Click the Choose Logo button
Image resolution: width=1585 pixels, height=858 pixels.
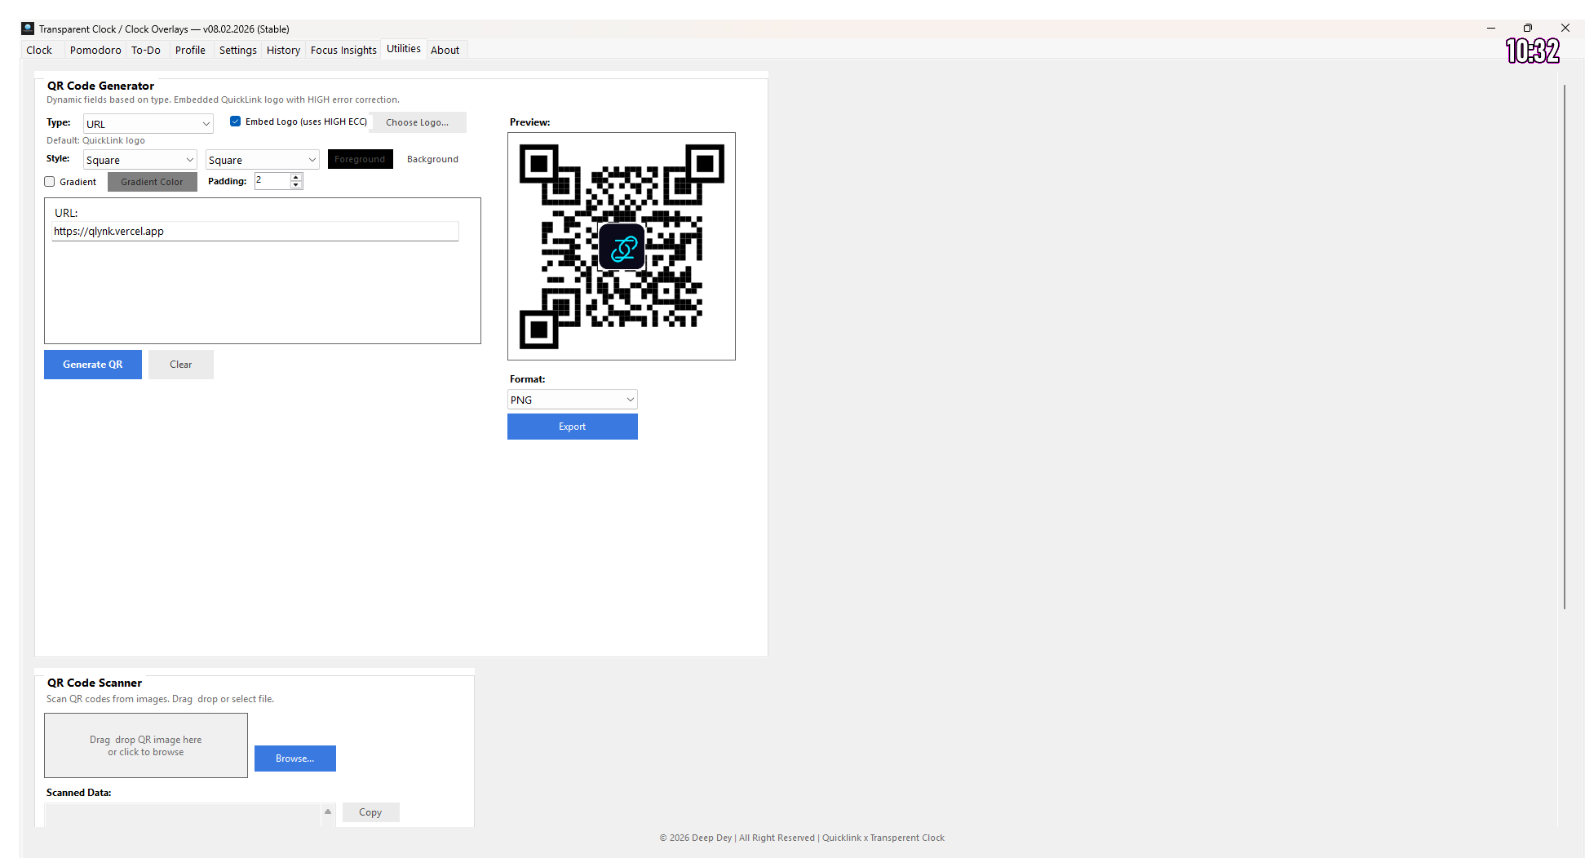click(x=418, y=122)
